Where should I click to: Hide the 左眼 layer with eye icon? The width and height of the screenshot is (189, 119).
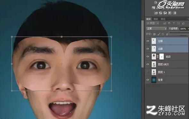point(148,41)
